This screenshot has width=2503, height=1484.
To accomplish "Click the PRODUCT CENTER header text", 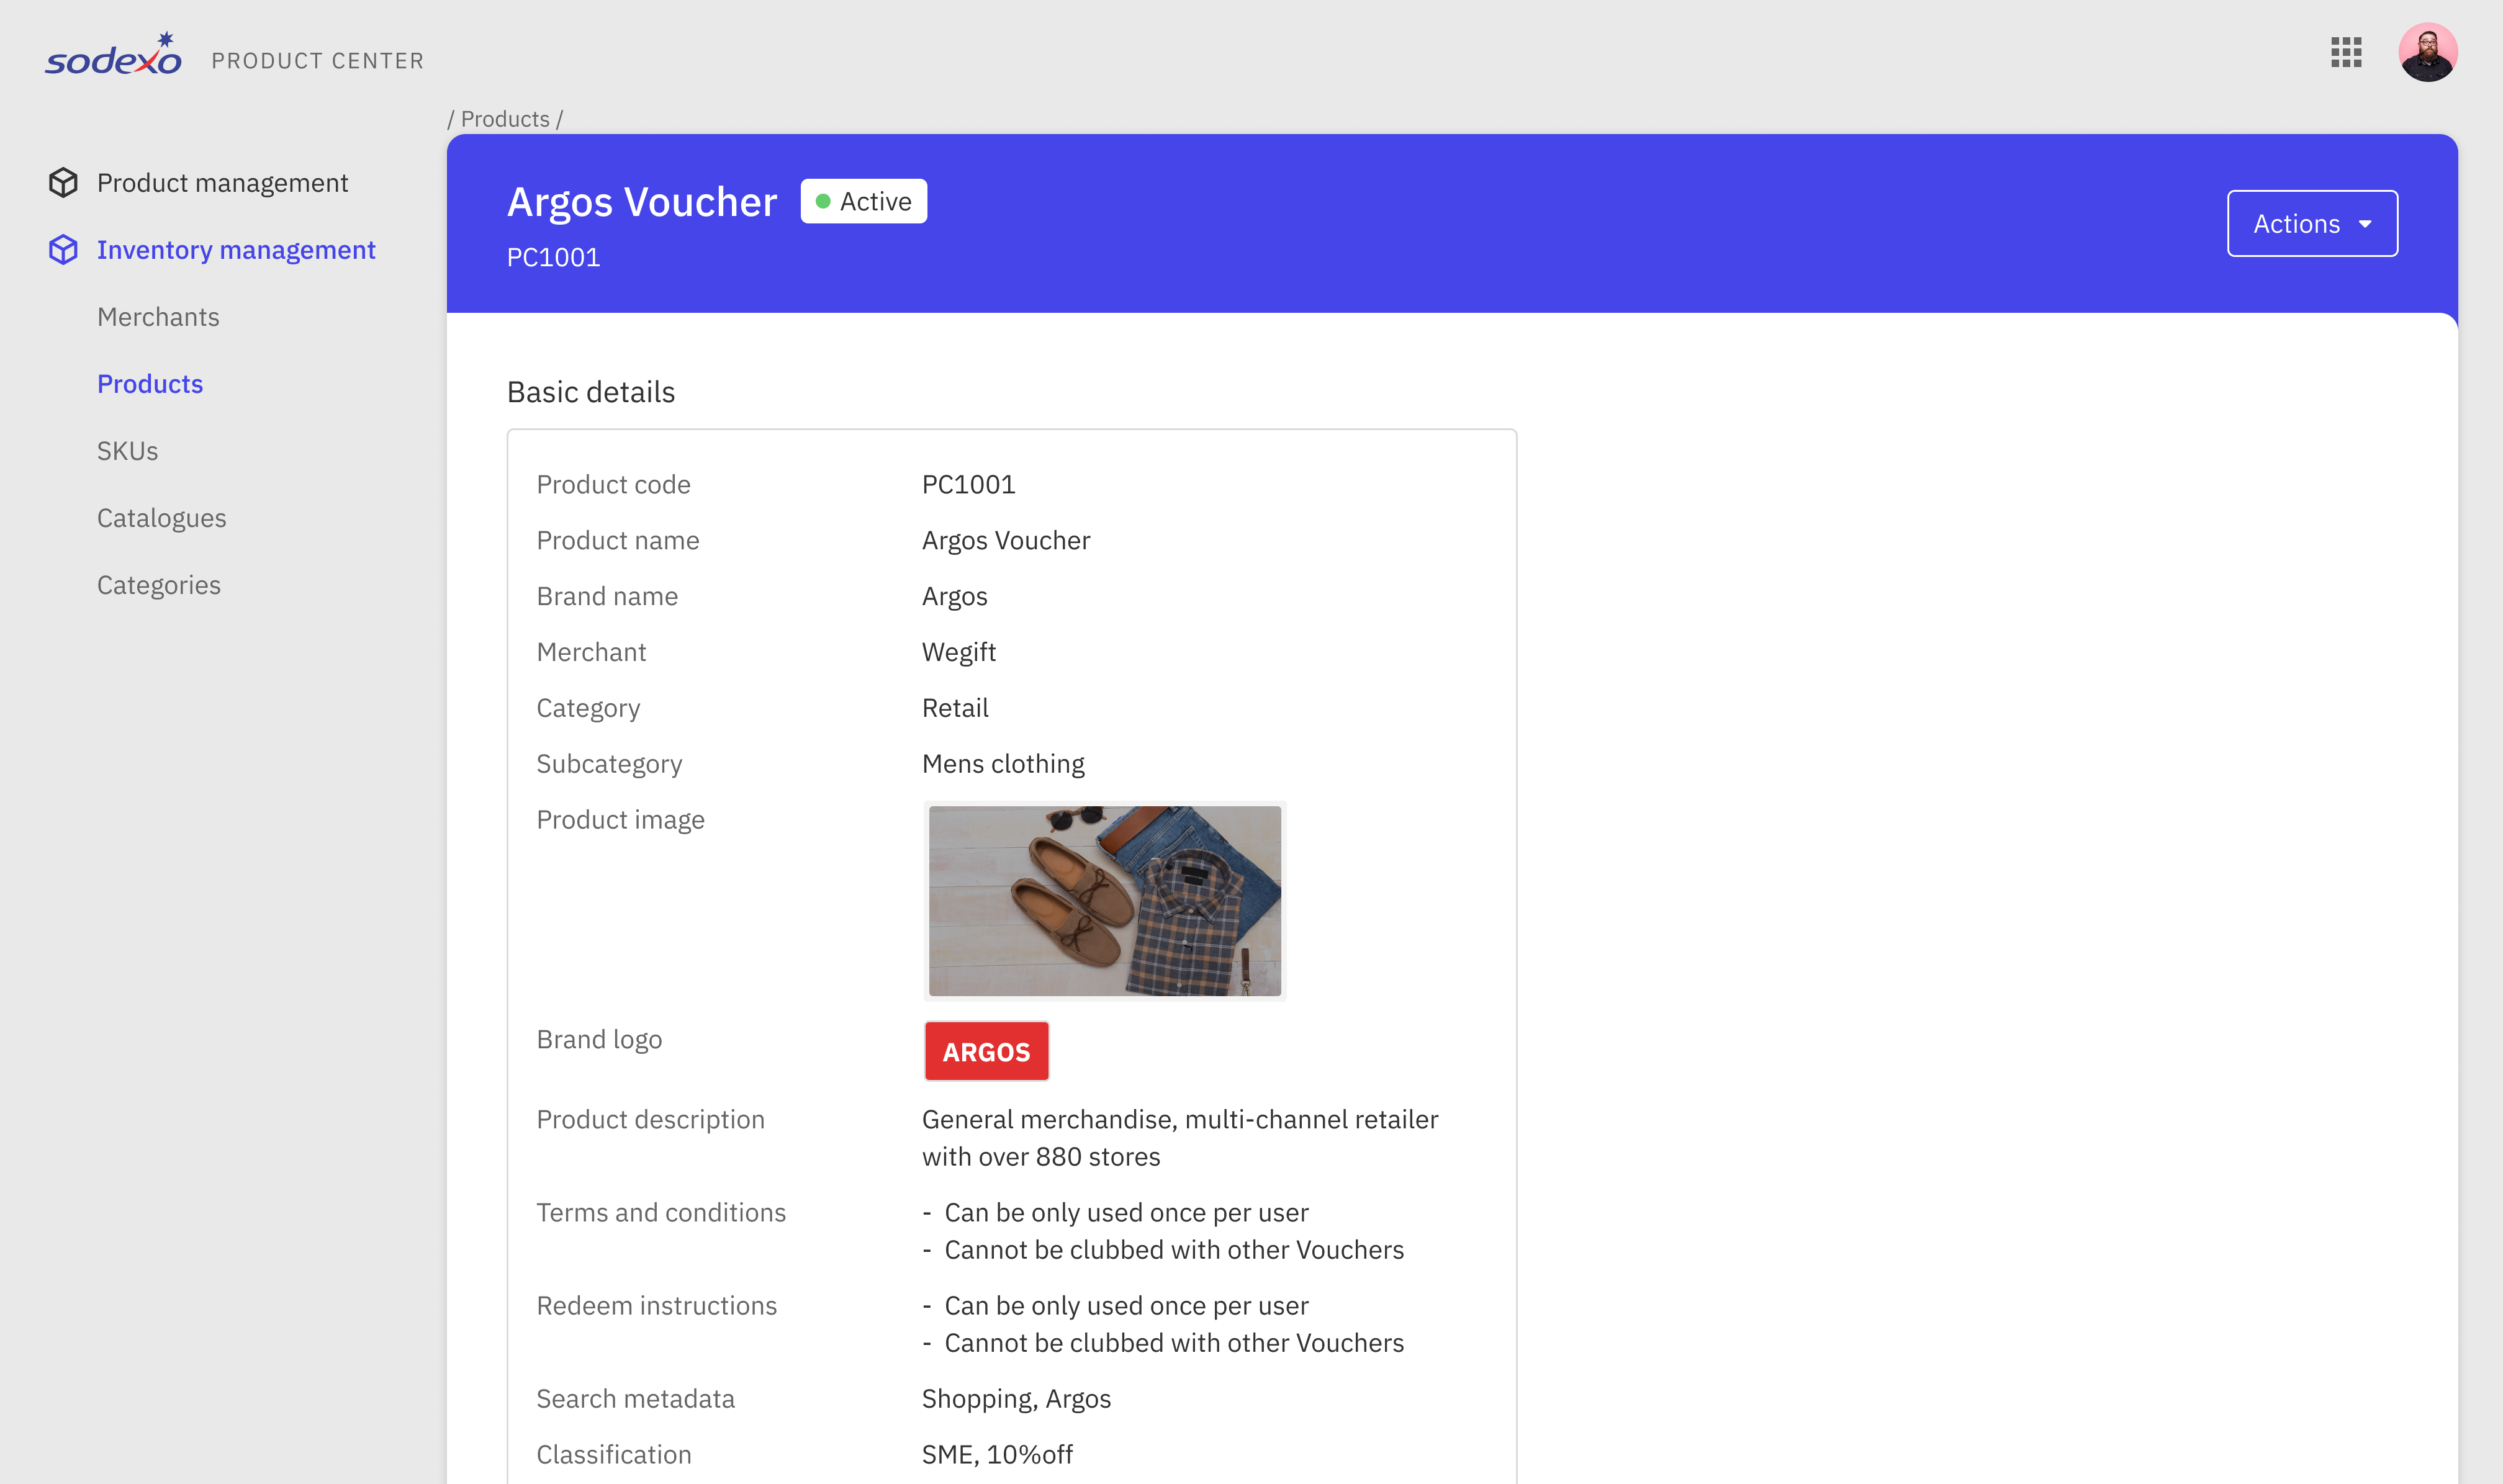I will (x=318, y=61).
